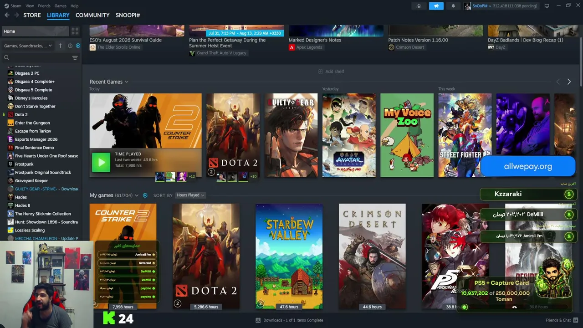Open the Hours Played sort dropdown
Screen dimensions: 583x328
coord(190,195)
